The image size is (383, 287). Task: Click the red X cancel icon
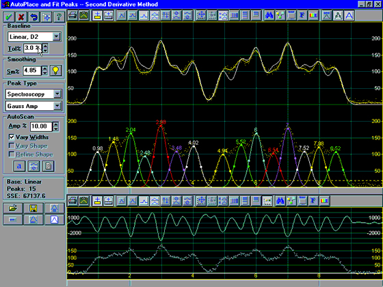[21, 17]
